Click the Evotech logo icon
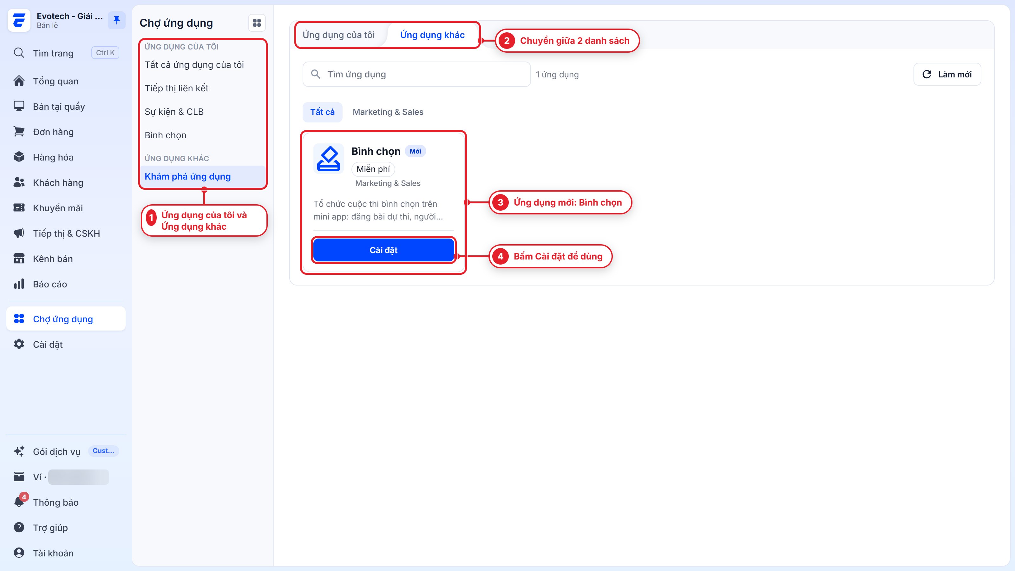 tap(19, 20)
